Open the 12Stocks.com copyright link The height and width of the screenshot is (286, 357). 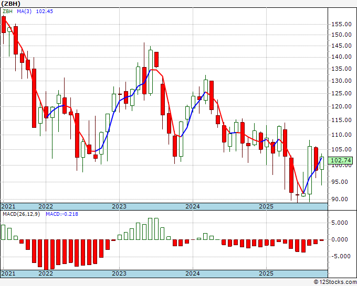[x=335, y=282]
